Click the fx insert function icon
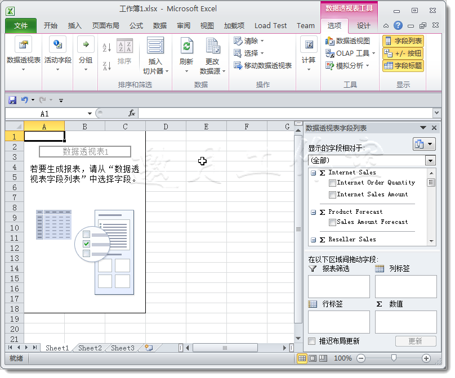The height and width of the screenshot is (378, 455). pyautogui.click(x=132, y=113)
